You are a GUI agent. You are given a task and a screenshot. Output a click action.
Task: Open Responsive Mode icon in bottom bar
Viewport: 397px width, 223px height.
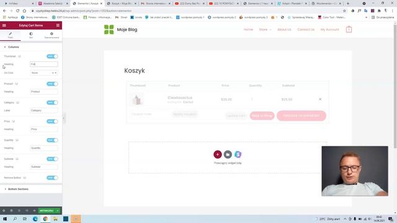(x=27, y=211)
